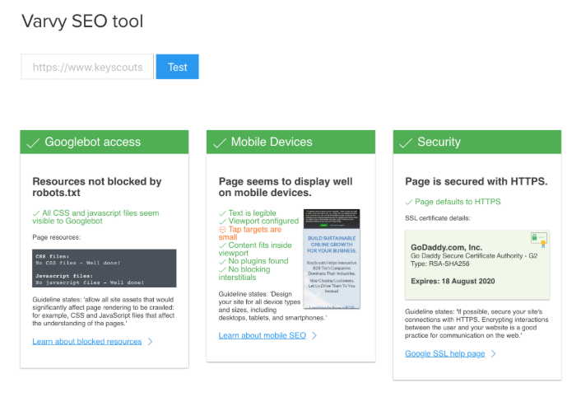Click the Security header checkmark icon

click(x=406, y=142)
